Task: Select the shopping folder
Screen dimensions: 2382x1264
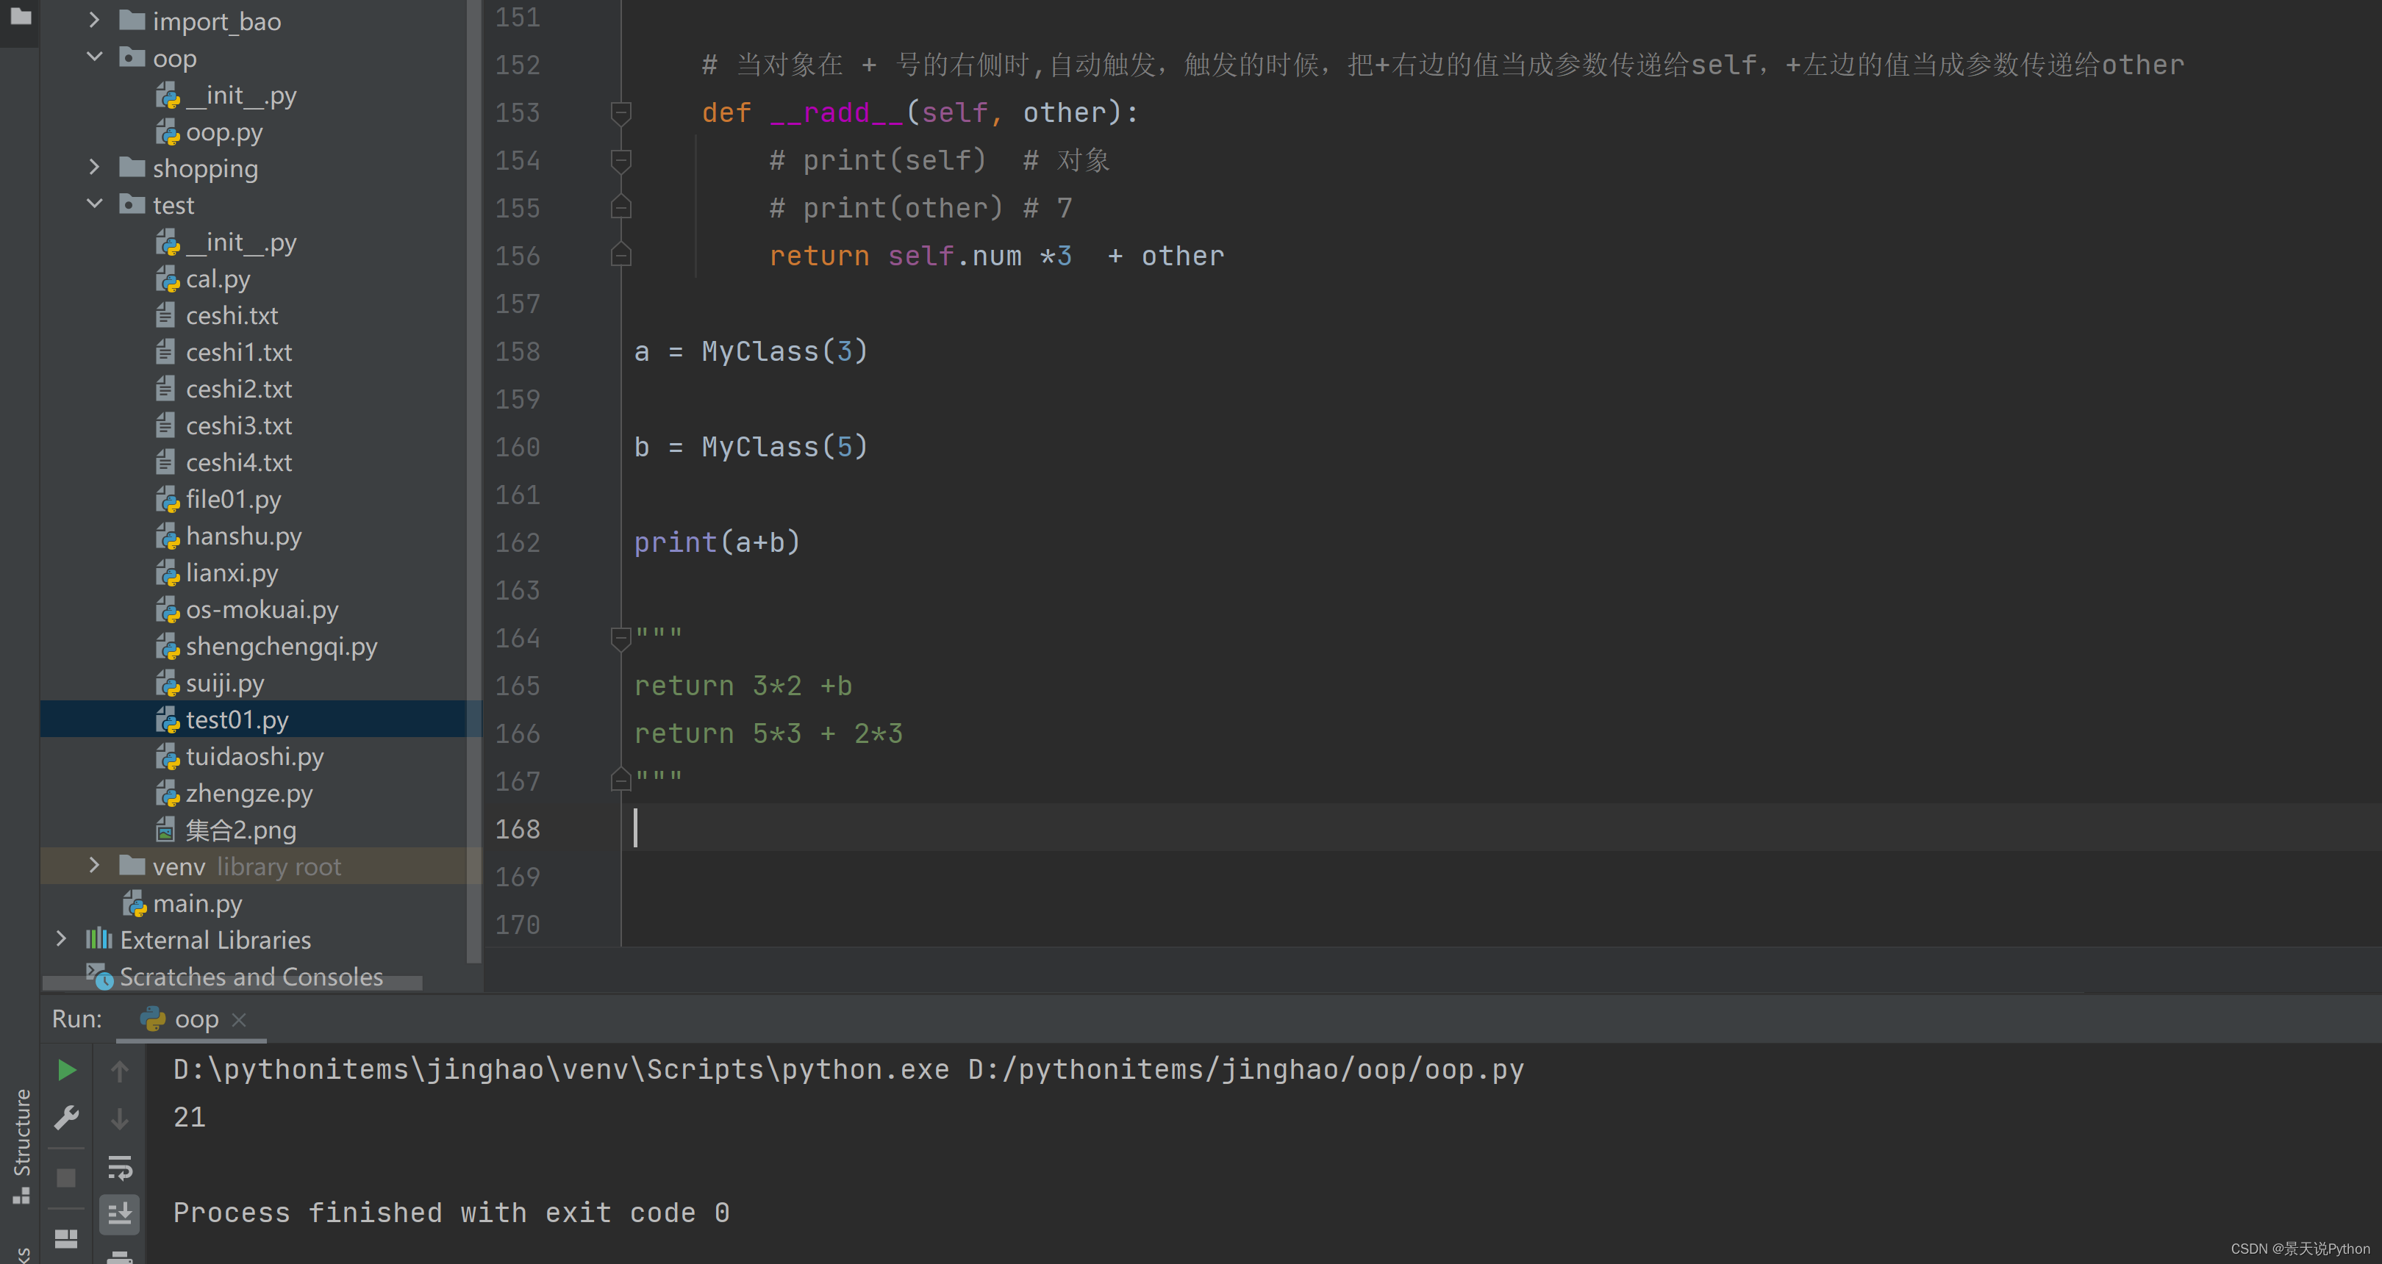Action: [189, 168]
